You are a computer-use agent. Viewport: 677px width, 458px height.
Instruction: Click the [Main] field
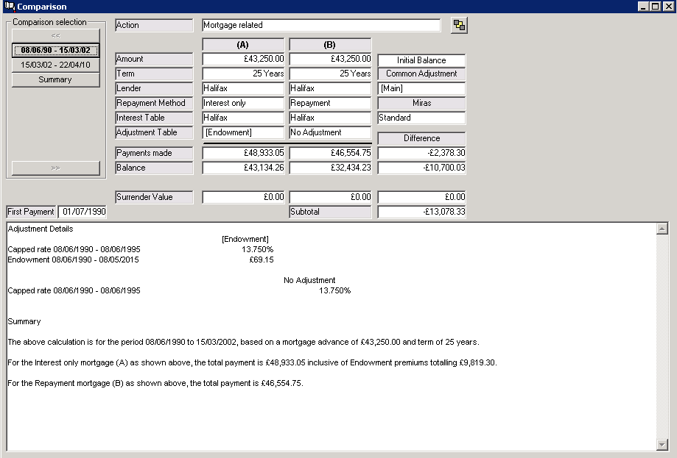(x=421, y=88)
